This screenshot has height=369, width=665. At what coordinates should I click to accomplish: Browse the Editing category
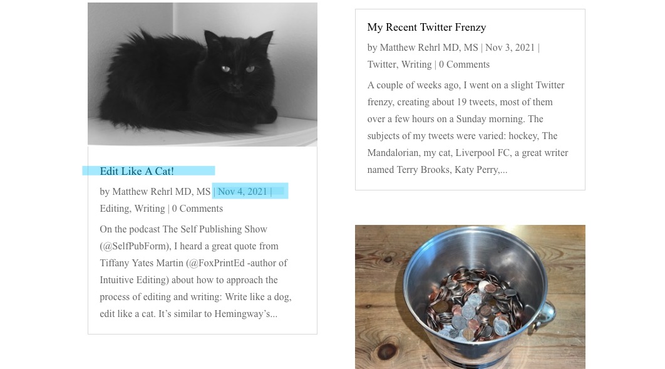click(114, 209)
